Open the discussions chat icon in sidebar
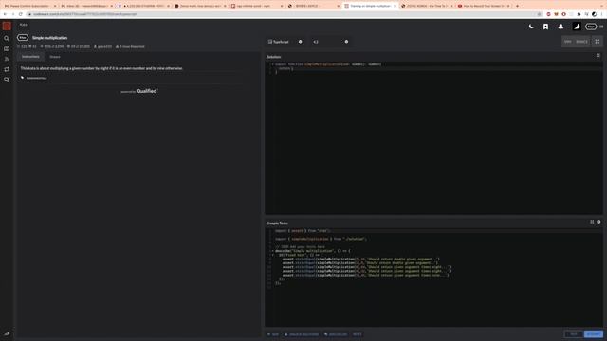The height and width of the screenshot is (341, 607). 7,80
